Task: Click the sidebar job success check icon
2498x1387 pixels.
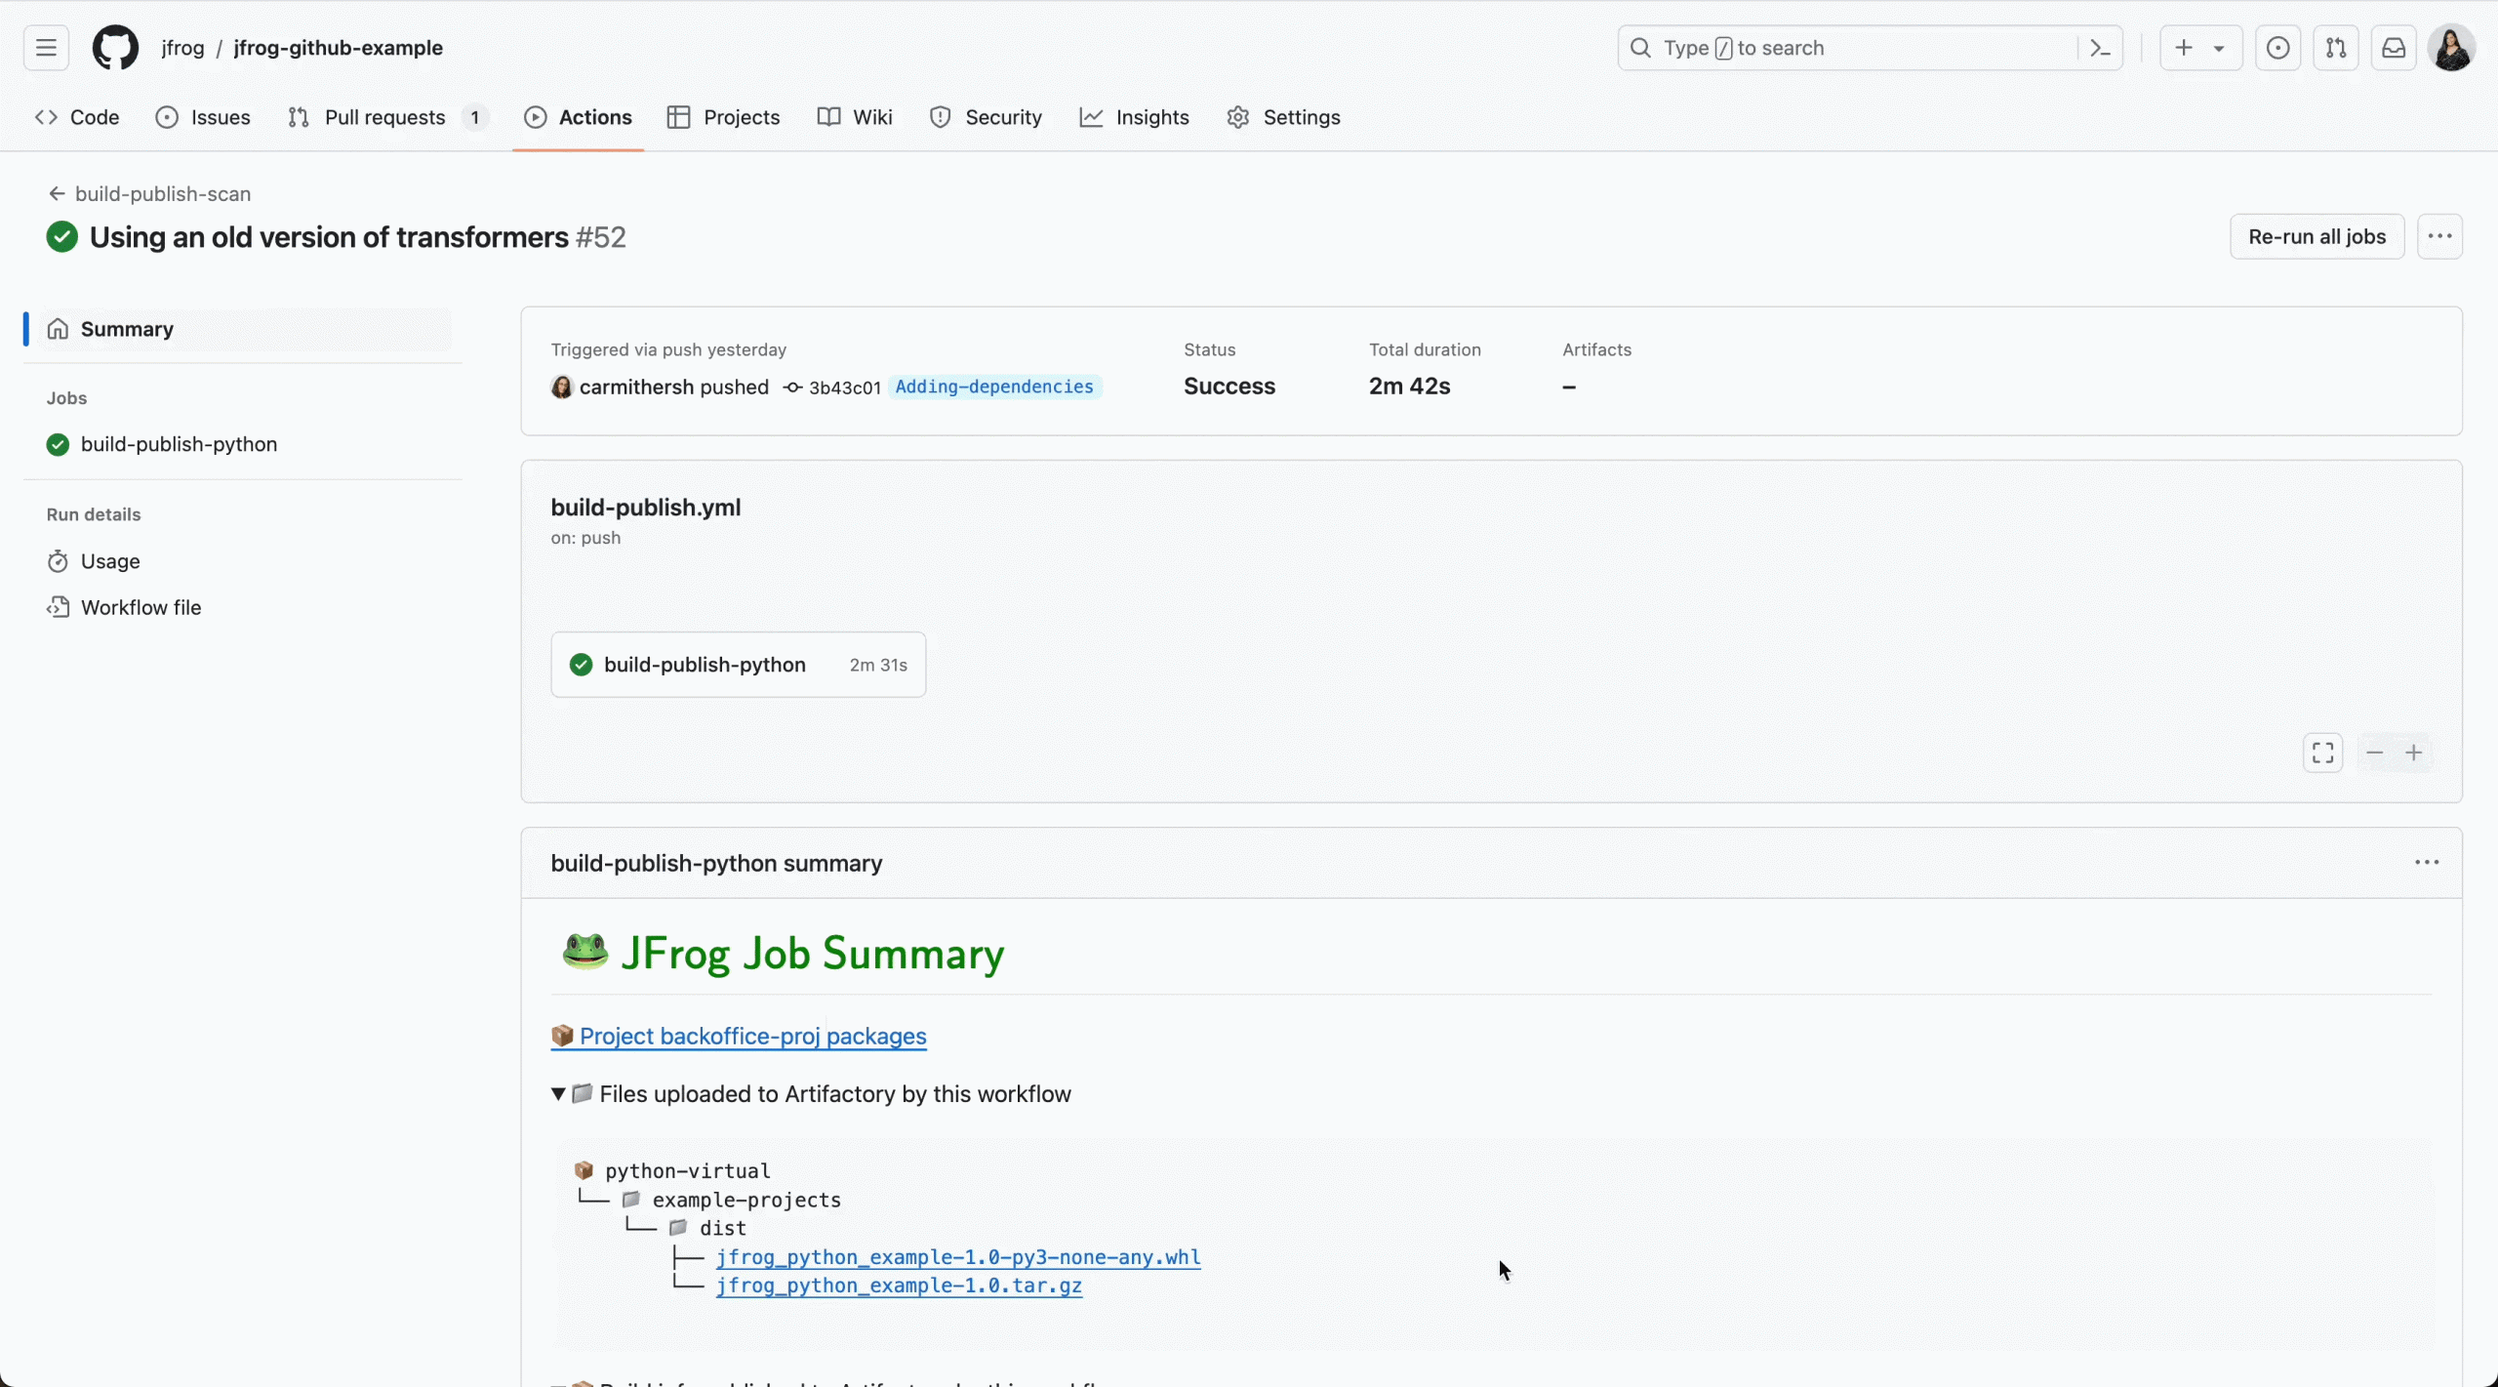Action: pyautogui.click(x=58, y=444)
